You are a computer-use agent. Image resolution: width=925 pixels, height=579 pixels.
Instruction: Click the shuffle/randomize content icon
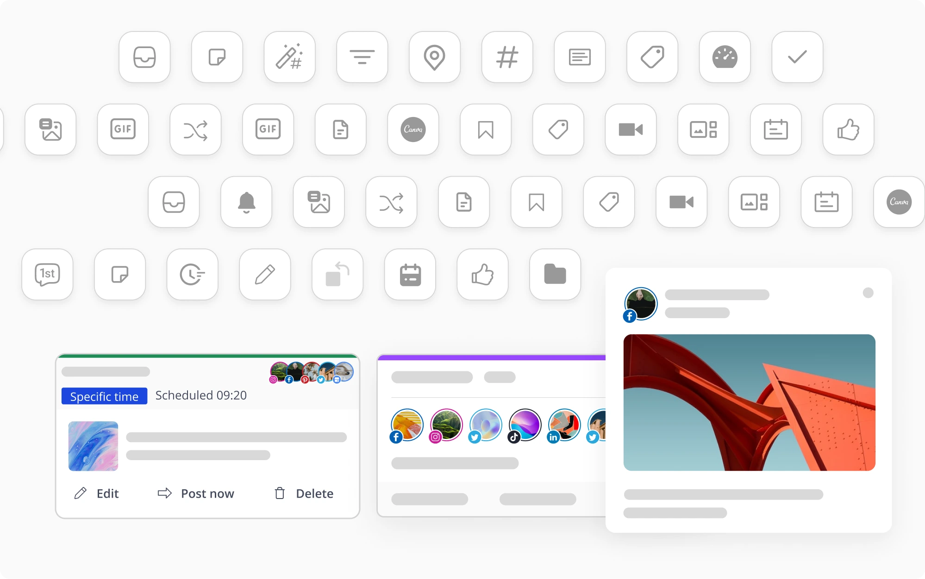coord(196,129)
